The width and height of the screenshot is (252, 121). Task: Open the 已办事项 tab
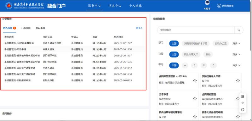[x=26, y=28]
